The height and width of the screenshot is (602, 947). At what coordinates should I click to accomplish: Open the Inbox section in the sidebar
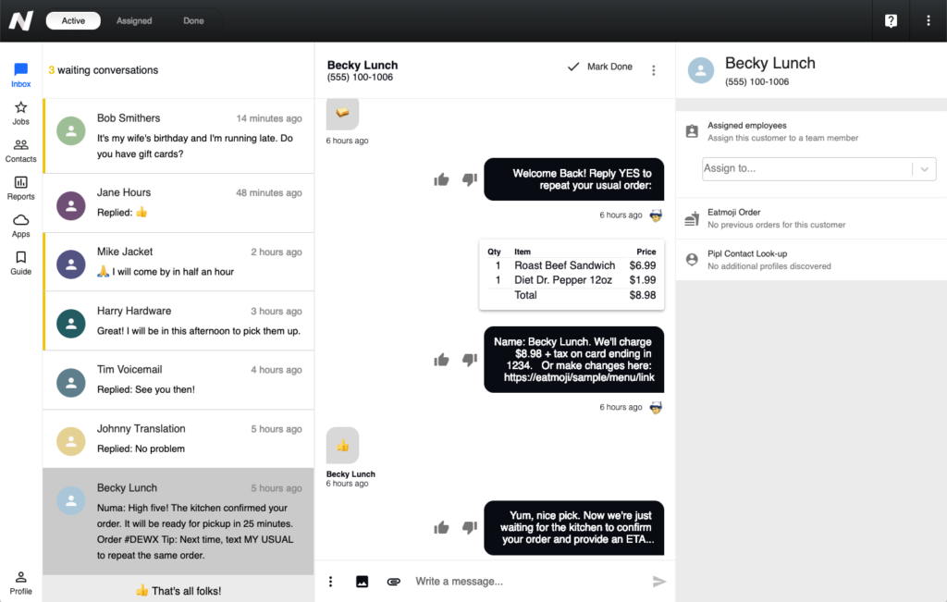point(20,74)
